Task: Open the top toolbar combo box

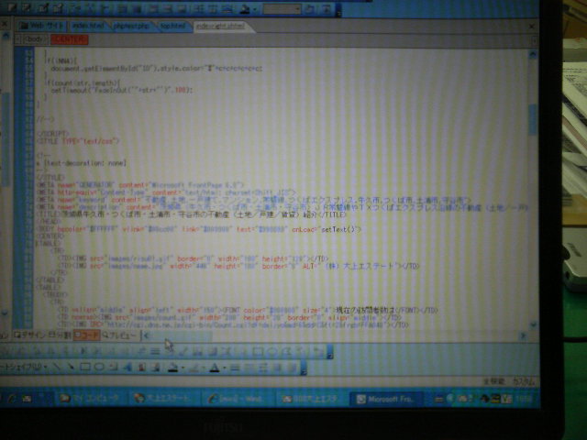Action: click(282, 8)
